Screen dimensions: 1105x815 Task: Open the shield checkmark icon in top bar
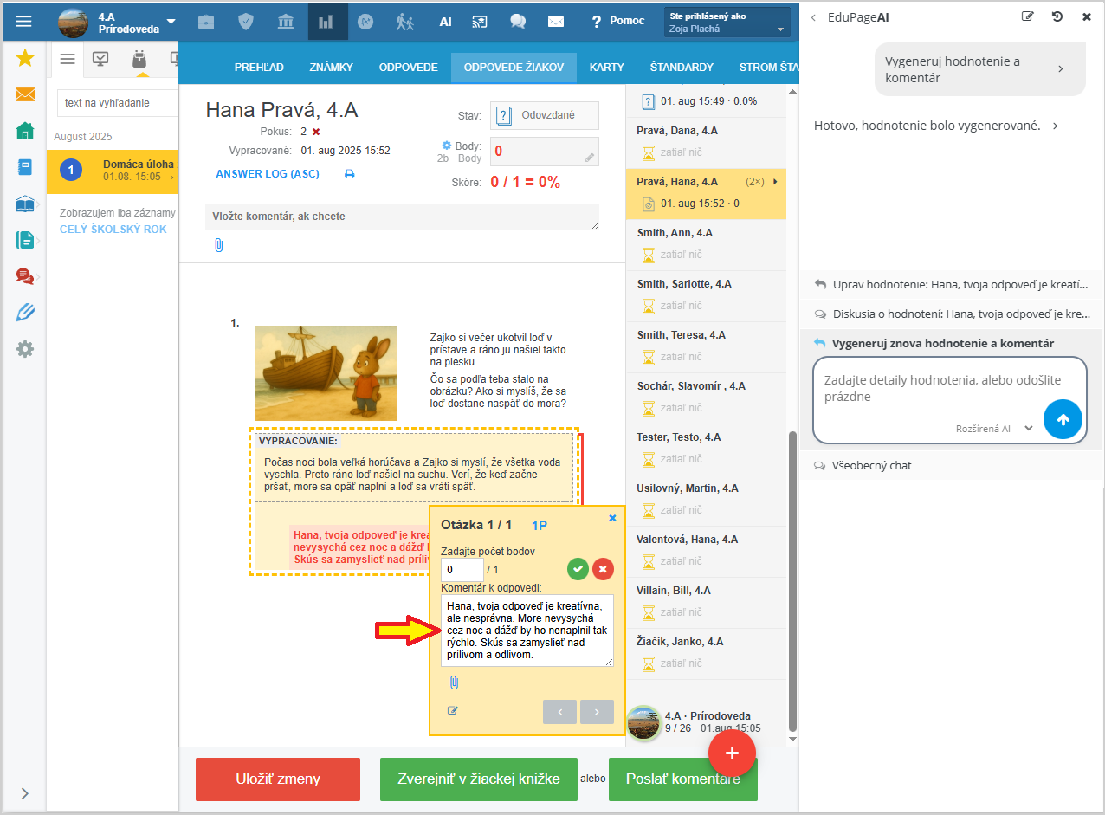246,22
